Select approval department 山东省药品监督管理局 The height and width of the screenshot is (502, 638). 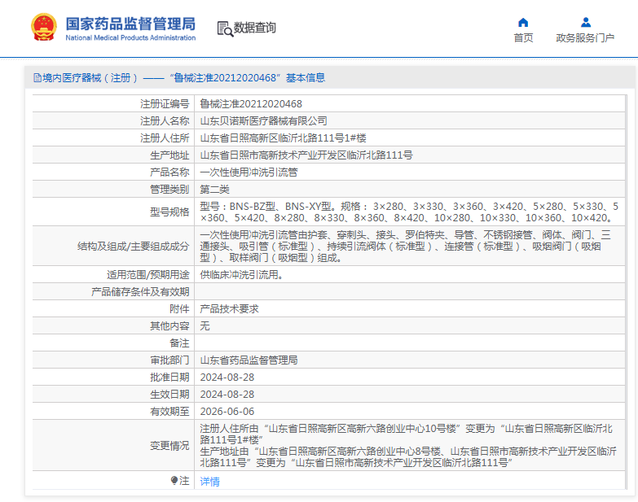249,360
